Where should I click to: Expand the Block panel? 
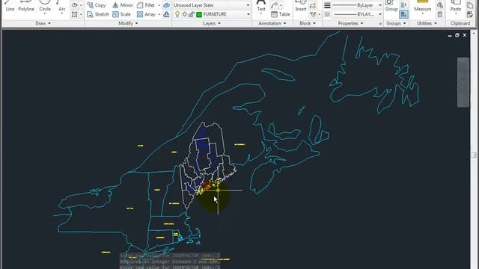pyautogui.click(x=308, y=23)
